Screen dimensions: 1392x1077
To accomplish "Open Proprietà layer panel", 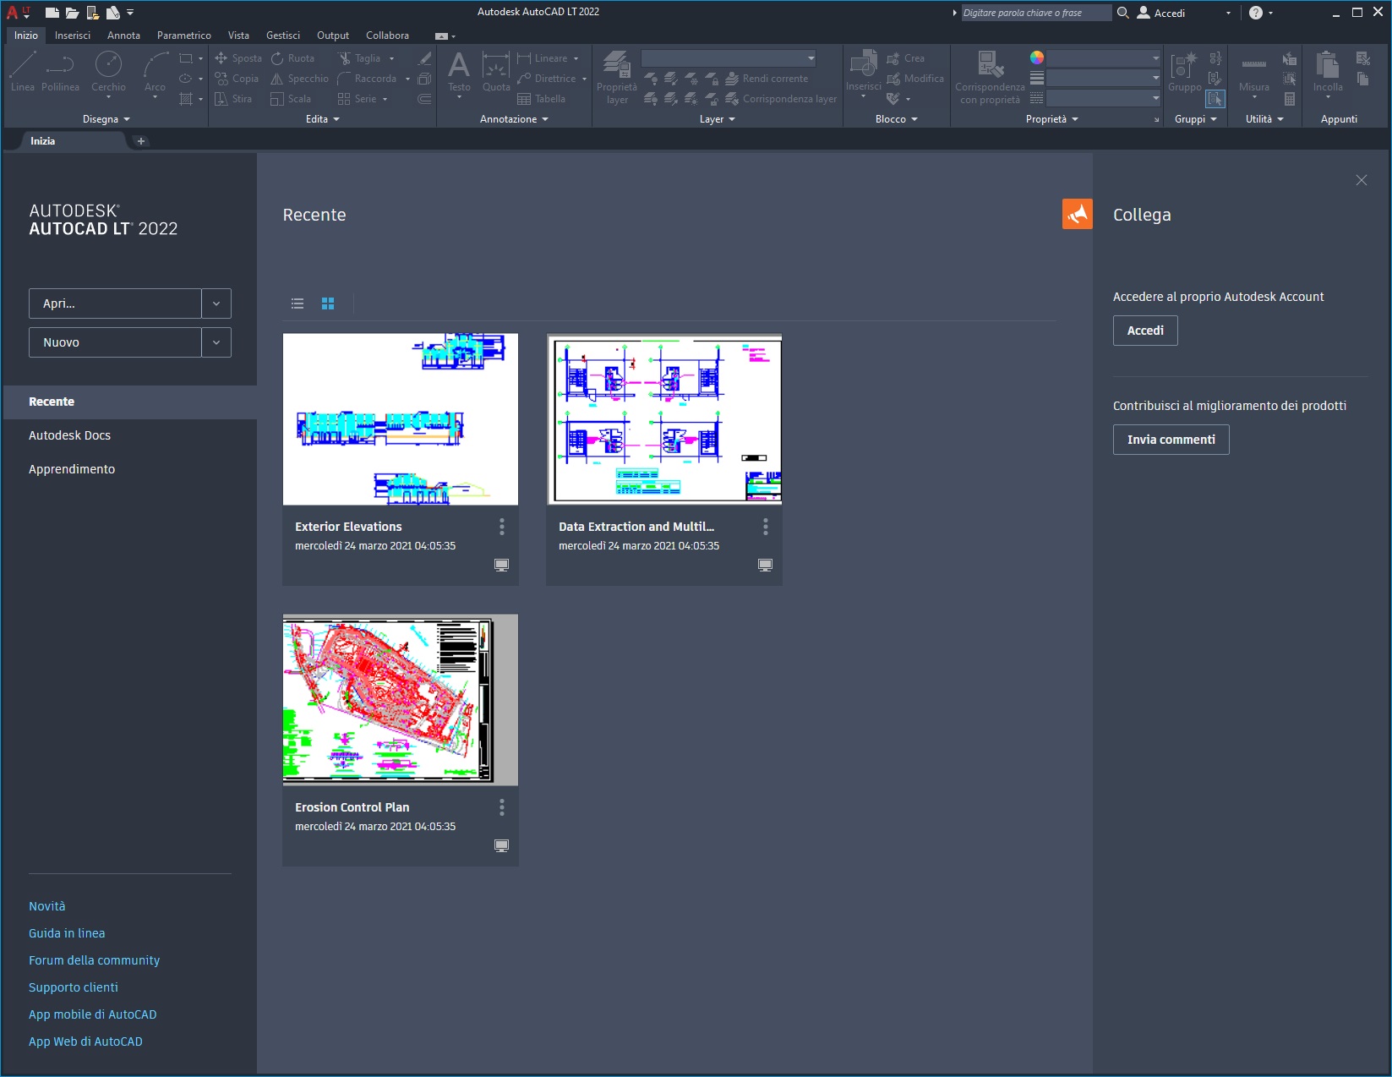I will click(x=617, y=77).
